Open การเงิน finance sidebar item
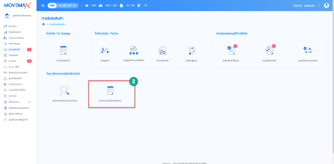Viewport: 334px width, 164px height. [x=13, y=61]
